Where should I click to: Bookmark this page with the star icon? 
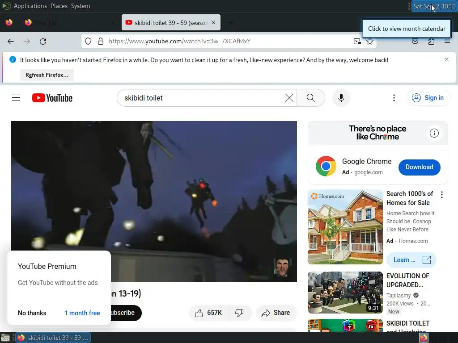[370, 41]
